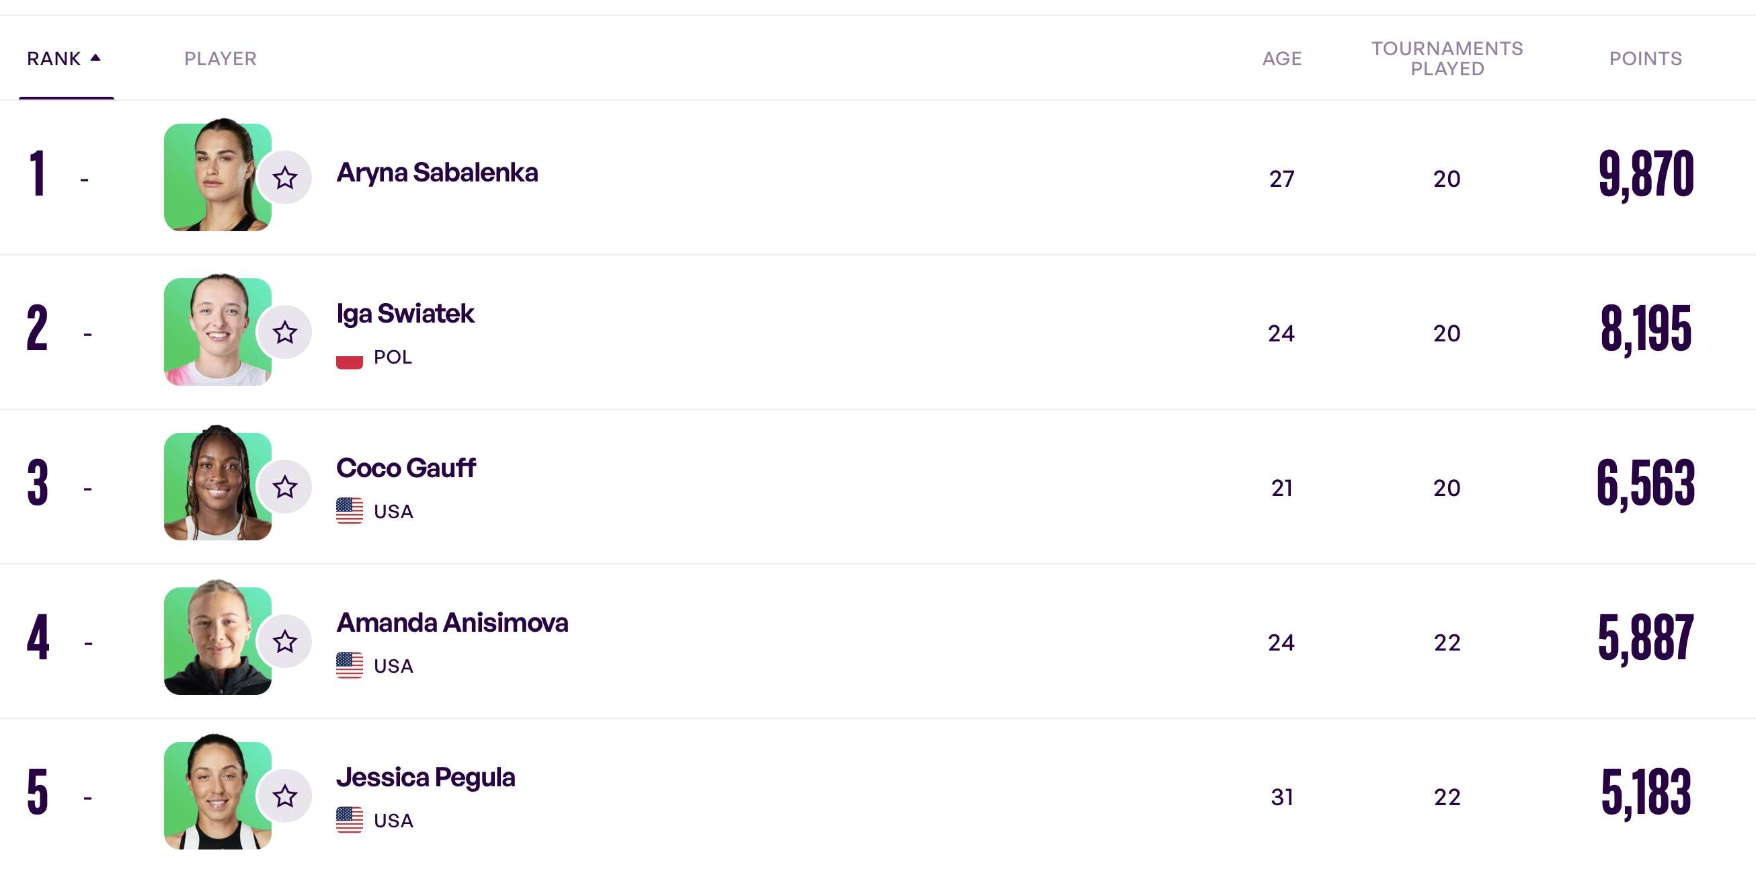Sort by Tournaments Played column header

coord(1447,58)
